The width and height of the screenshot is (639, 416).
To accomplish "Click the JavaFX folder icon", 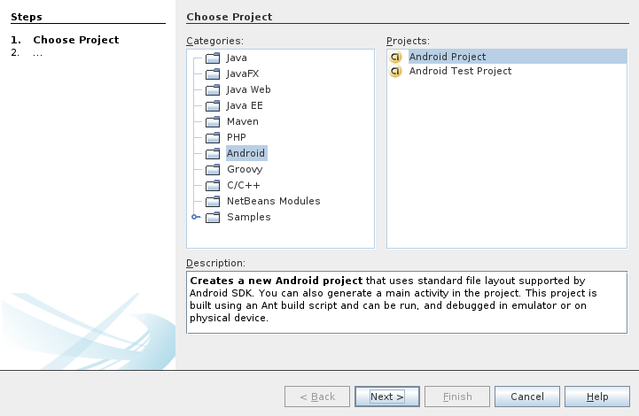I will click(x=212, y=73).
